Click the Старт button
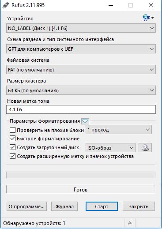 [x=102, y=206]
